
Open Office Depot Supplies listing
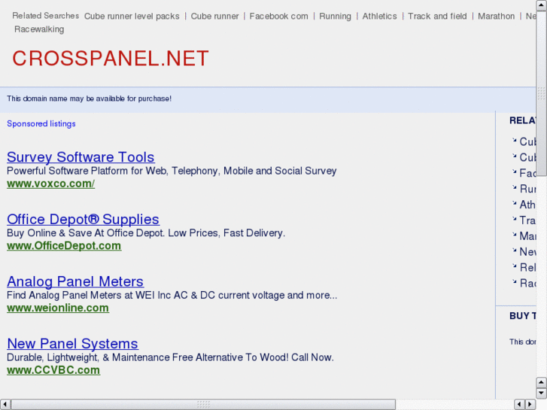coord(83,220)
